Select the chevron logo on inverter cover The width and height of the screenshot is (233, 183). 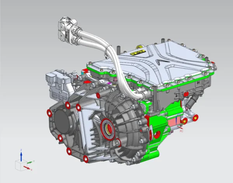[162, 61]
